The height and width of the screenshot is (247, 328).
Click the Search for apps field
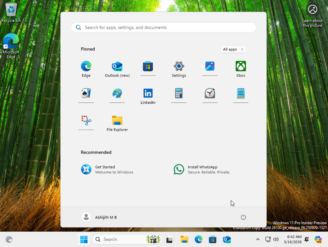click(163, 27)
